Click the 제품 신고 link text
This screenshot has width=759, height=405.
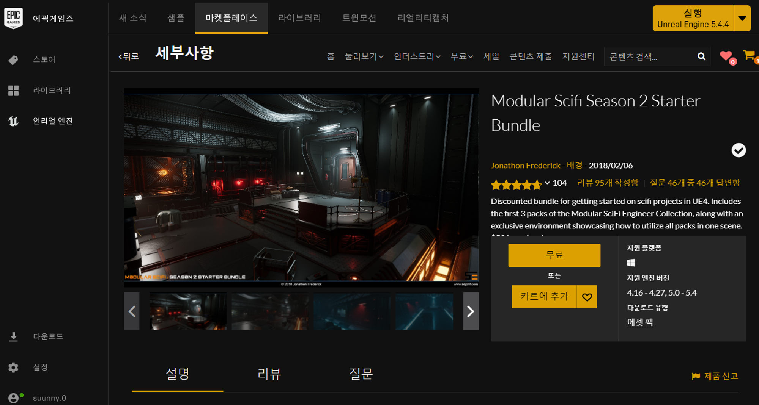(721, 376)
